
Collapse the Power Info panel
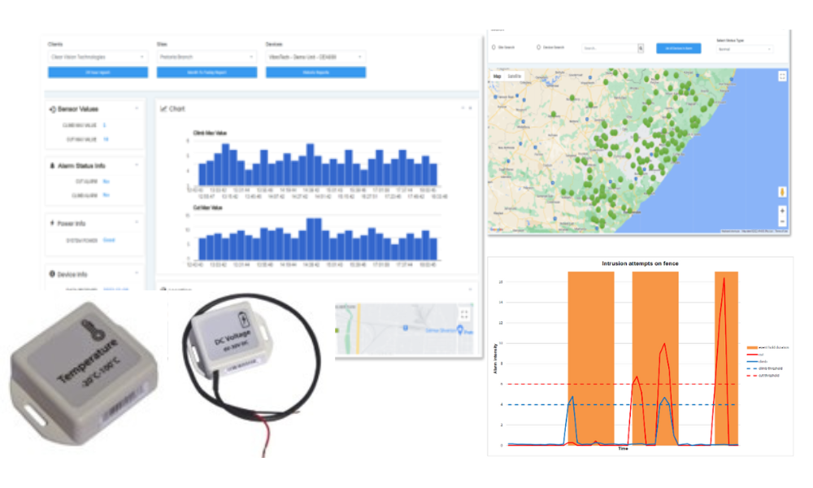click(x=137, y=222)
